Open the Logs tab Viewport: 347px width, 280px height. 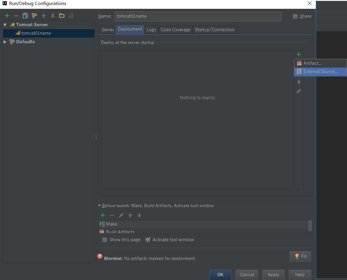pos(151,30)
